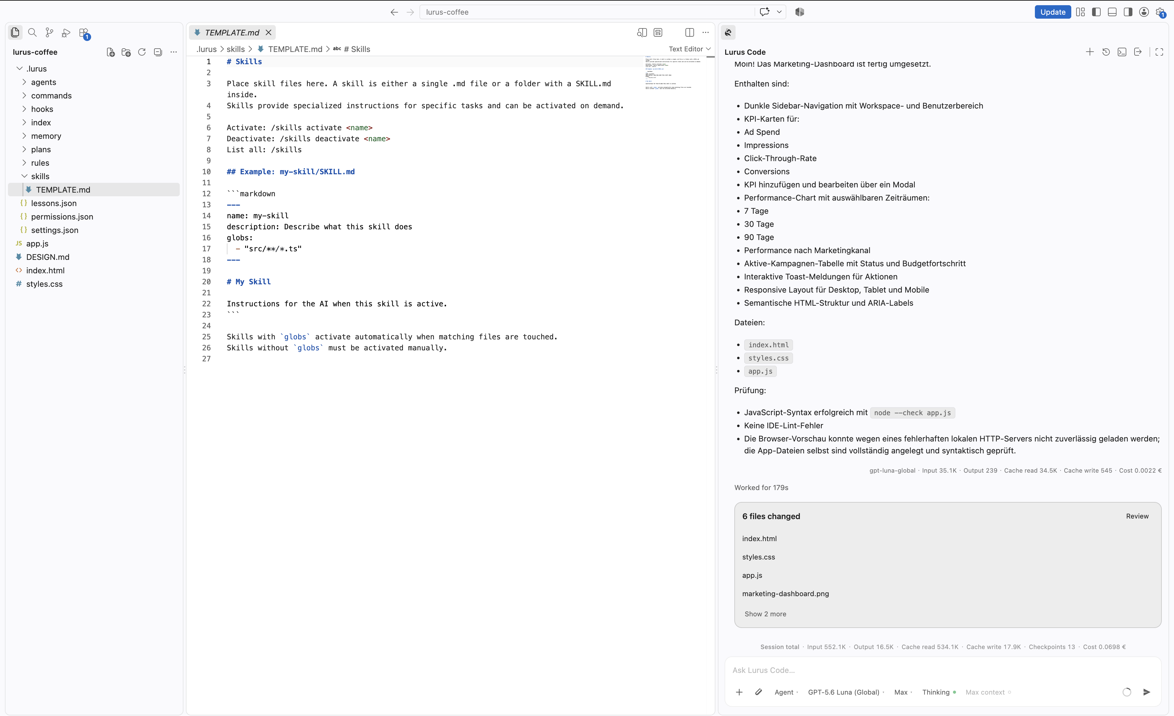Open marketing-dashboard.png from changed files
The width and height of the screenshot is (1174, 716).
[785, 594]
